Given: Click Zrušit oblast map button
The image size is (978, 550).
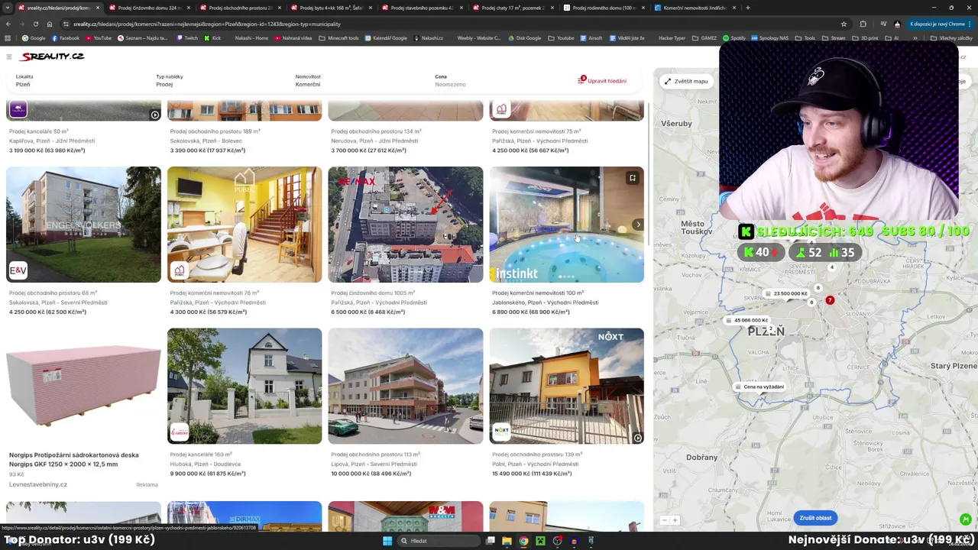Looking at the screenshot, I should click(815, 518).
